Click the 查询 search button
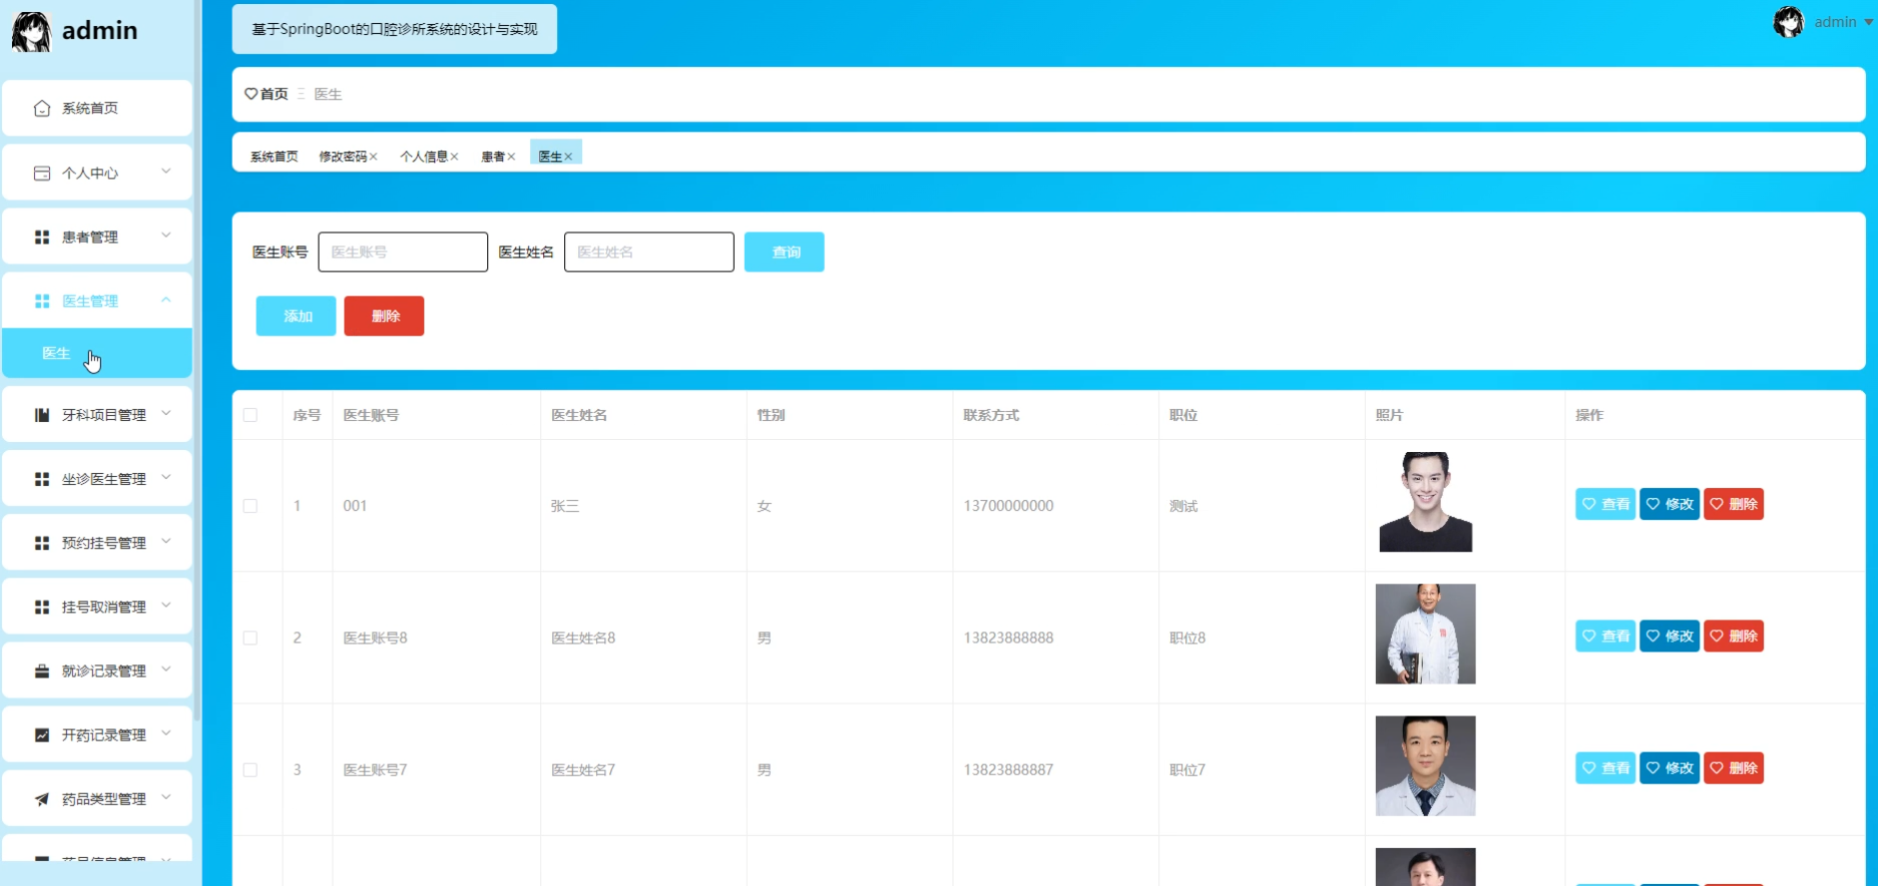This screenshot has height=886, width=1878. click(784, 251)
